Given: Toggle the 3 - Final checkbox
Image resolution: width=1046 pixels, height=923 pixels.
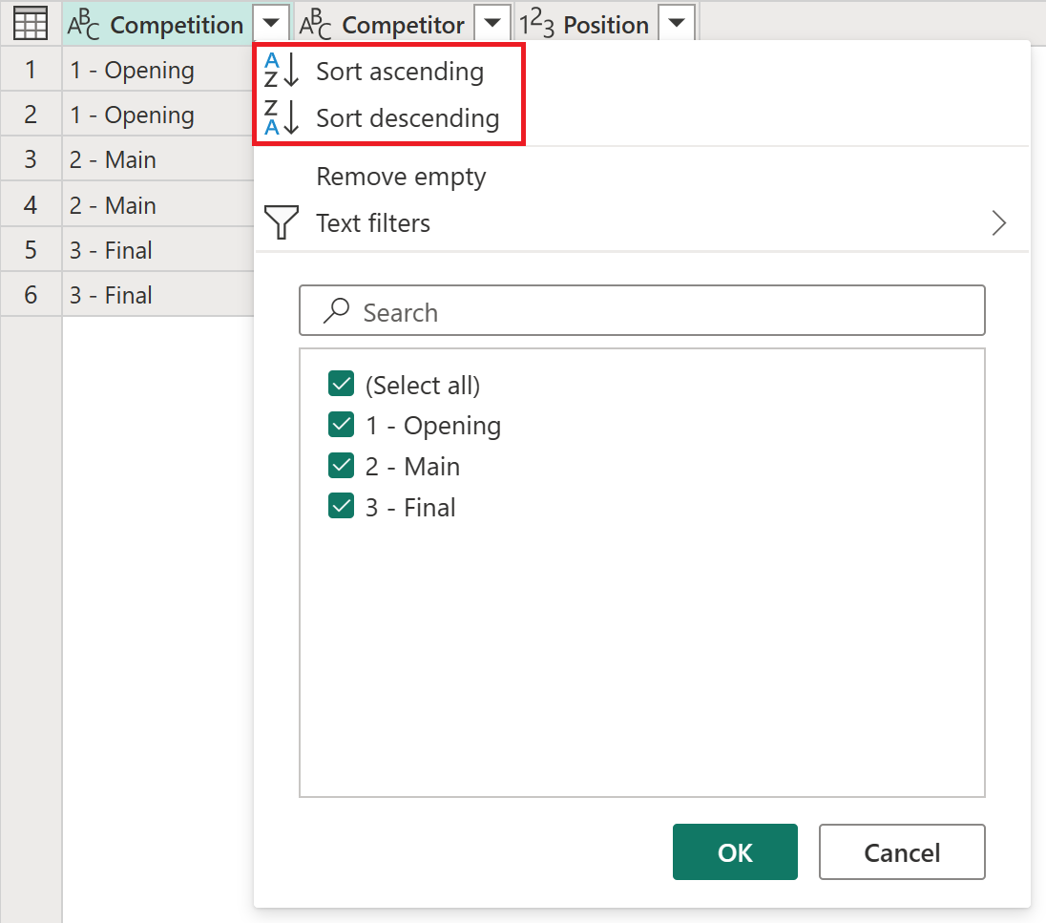Looking at the screenshot, I should (342, 506).
